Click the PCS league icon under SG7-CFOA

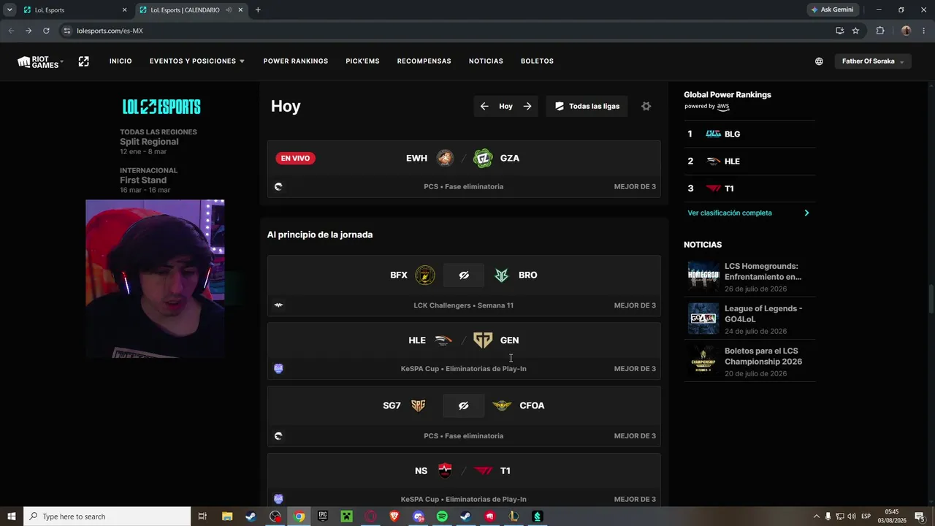(x=278, y=436)
